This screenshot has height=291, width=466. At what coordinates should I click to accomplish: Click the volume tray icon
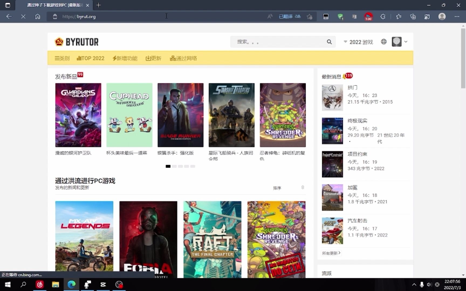pyautogui.click(x=429, y=285)
